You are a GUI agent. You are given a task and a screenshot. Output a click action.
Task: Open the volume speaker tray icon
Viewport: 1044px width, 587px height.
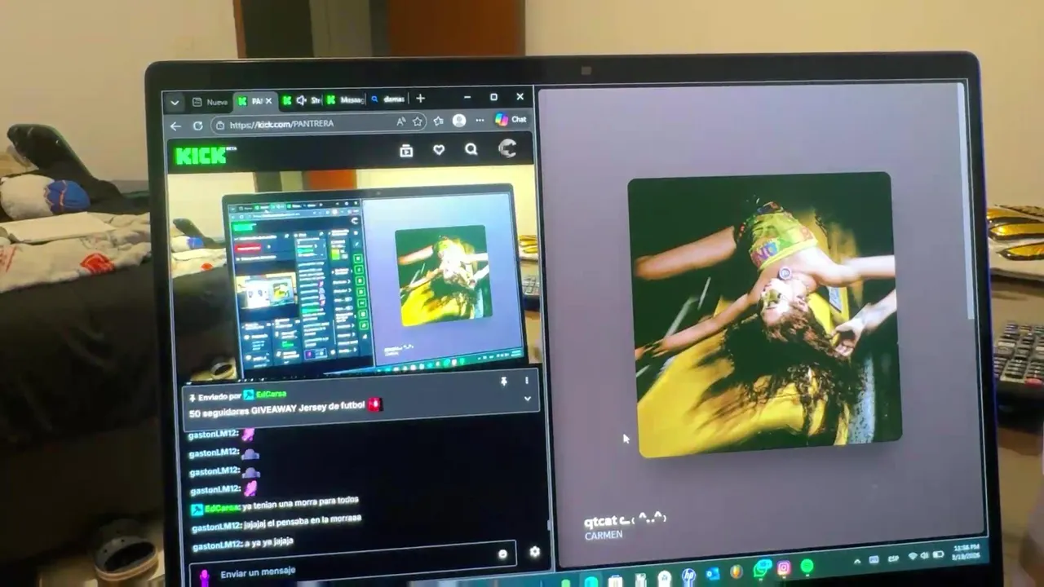click(925, 556)
